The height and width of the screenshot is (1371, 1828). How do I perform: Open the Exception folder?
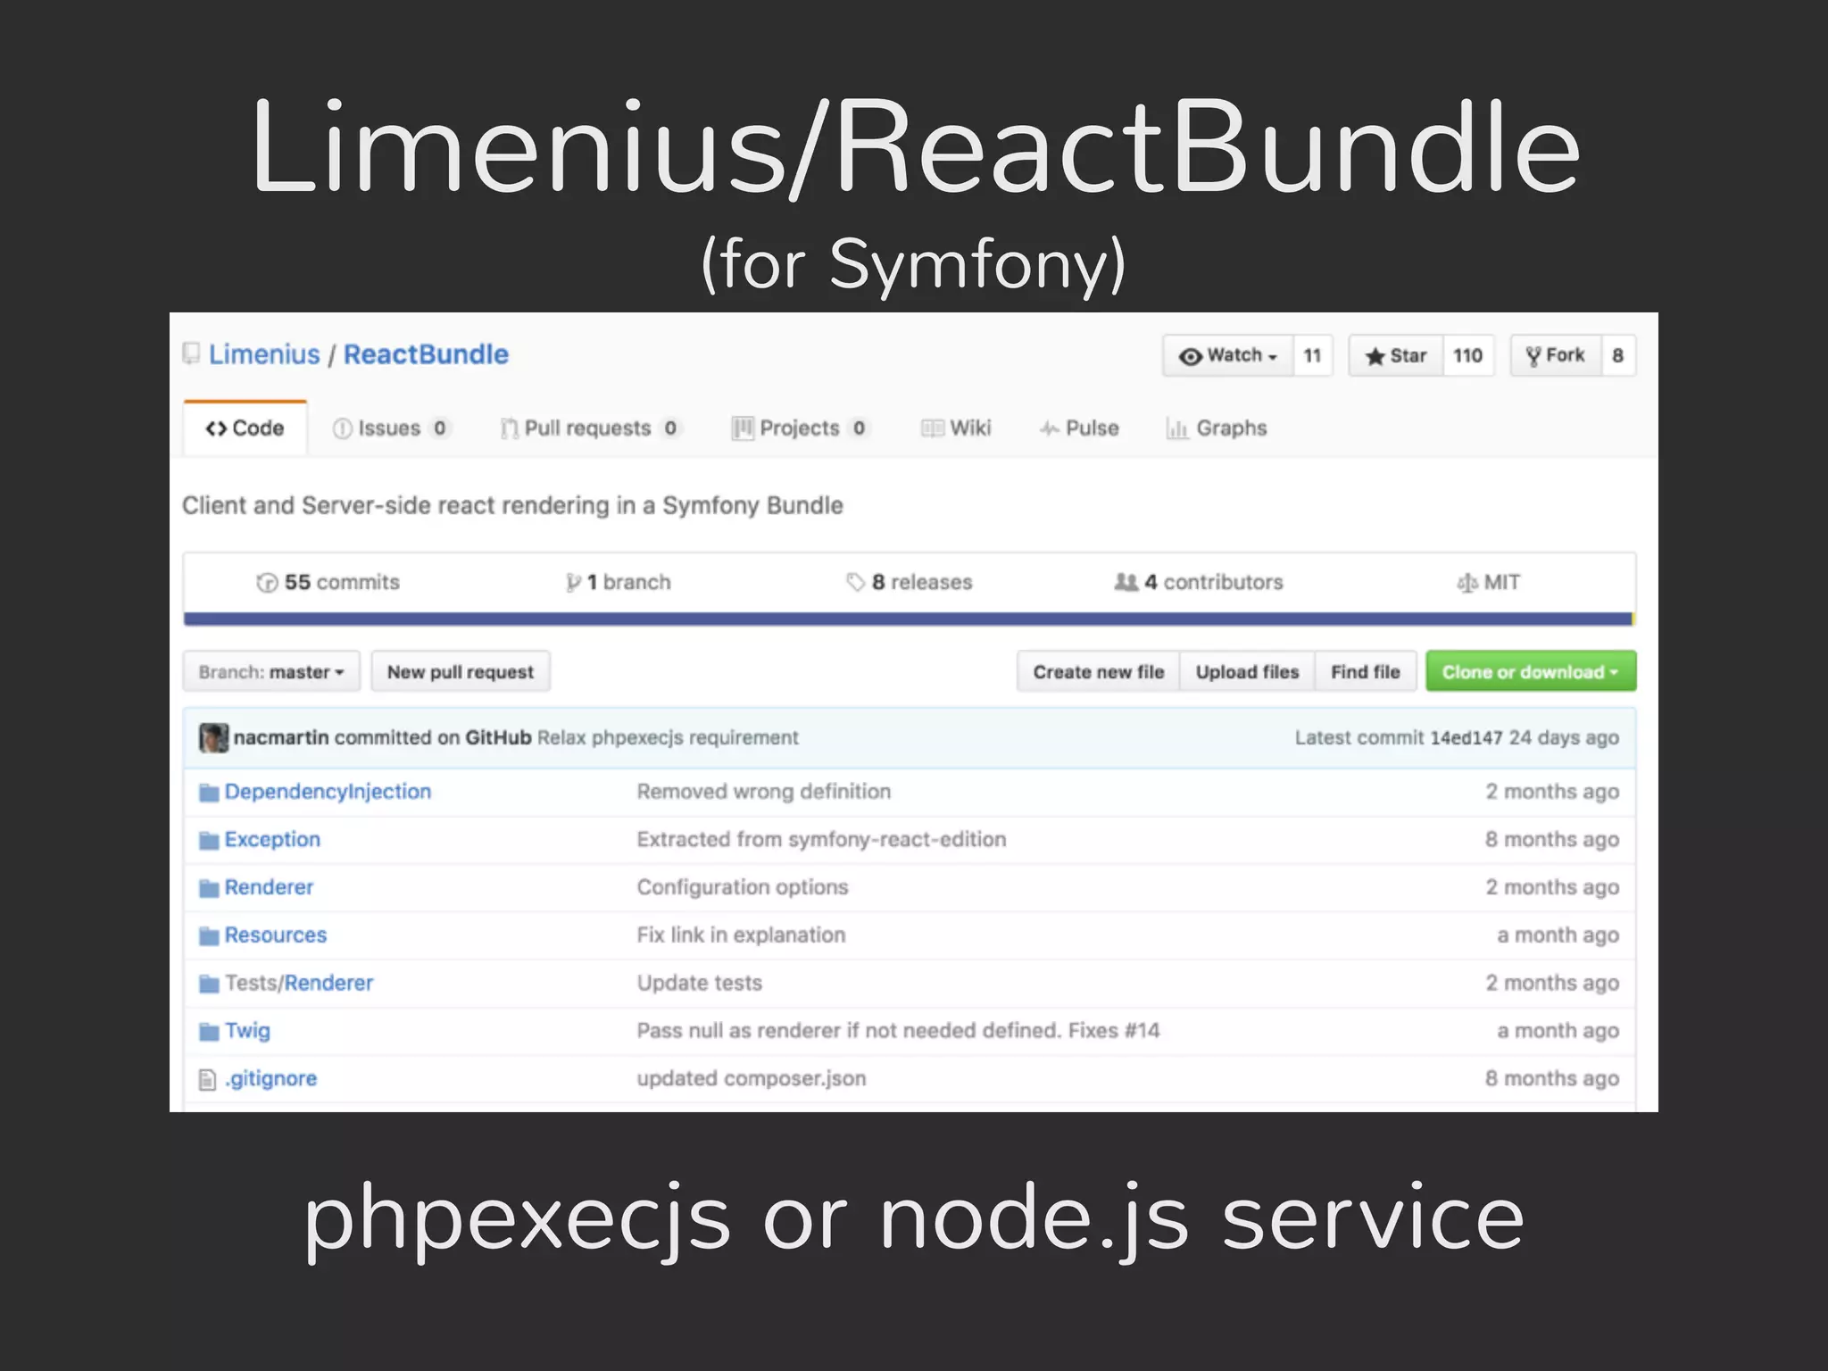pos(272,839)
